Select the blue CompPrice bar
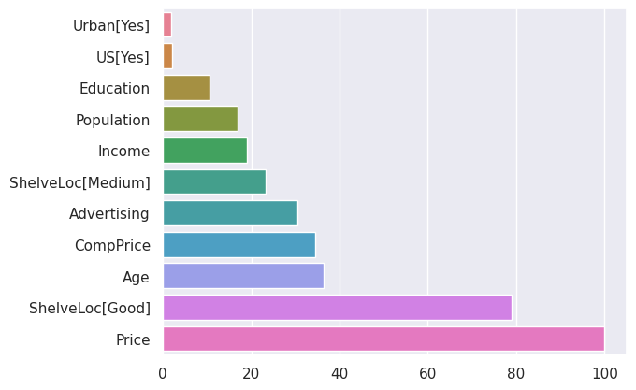636x390 pixels. 239,245
